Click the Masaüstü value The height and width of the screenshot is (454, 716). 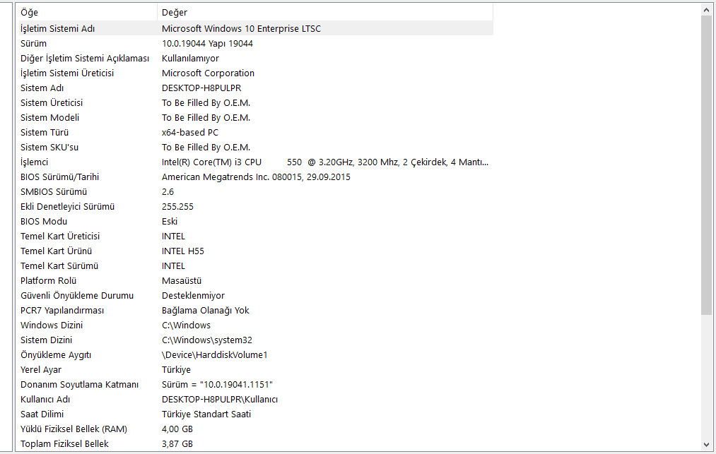tap(181, 280)
